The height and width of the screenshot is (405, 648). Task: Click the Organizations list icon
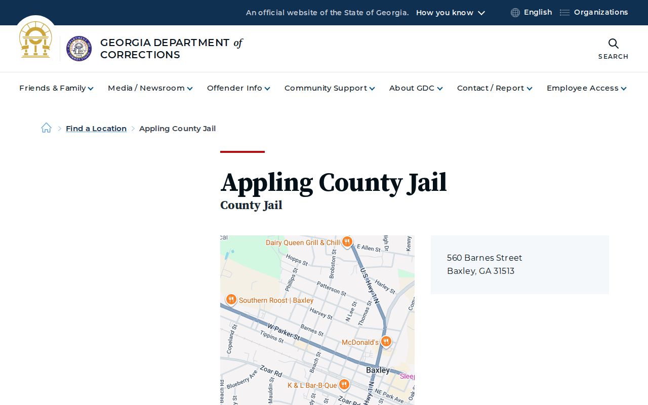coord(564,13)
